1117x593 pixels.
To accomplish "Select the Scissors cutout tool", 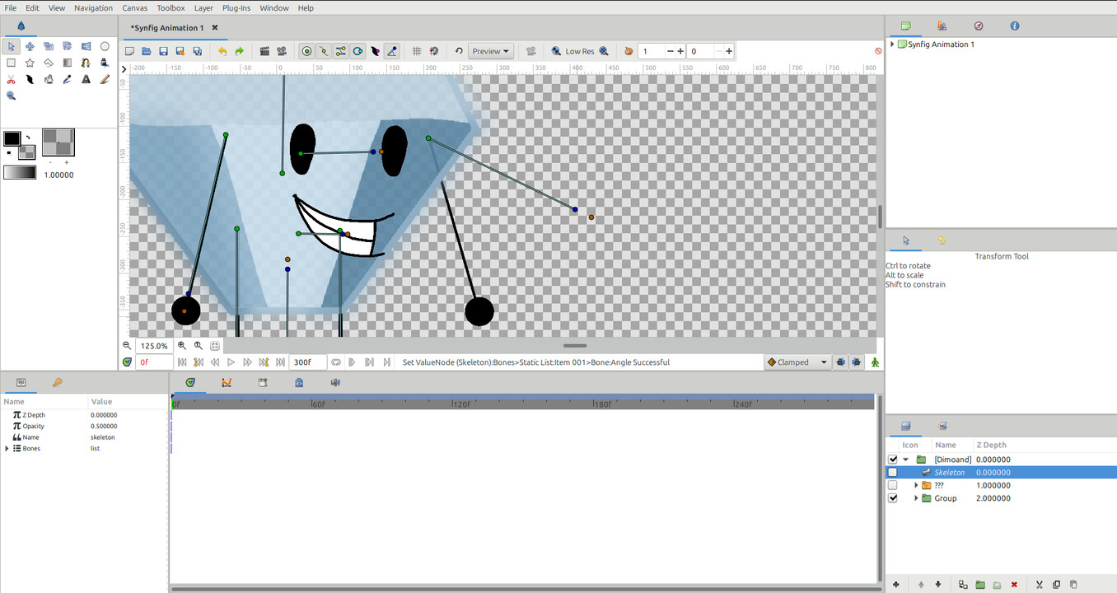I will point(12,80).
